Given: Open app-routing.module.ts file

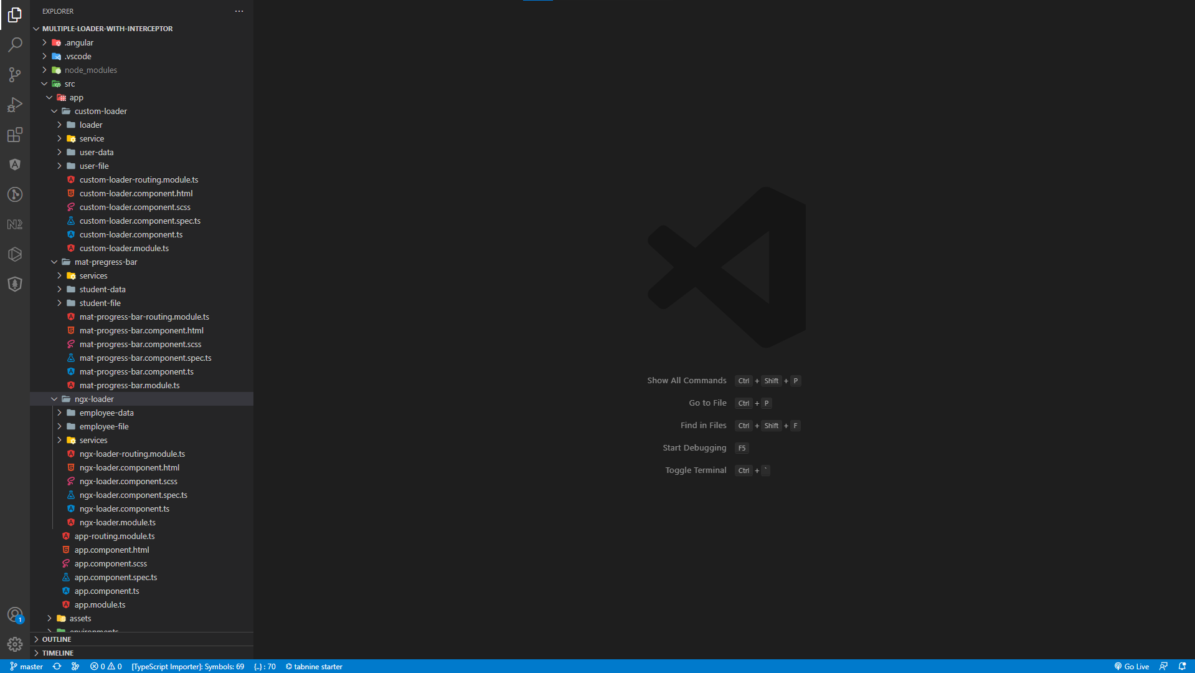Looking at the screenshot, I should (142, 536).
